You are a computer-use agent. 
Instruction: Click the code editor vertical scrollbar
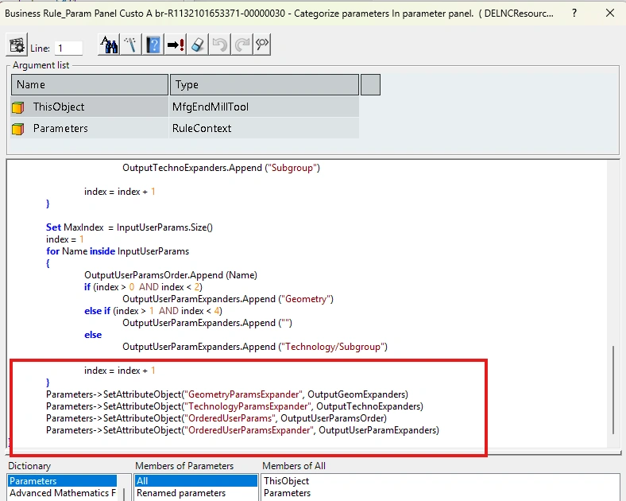[613, 390]
